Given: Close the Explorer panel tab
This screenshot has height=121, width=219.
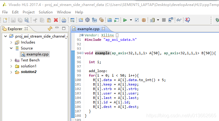Looking at the screenshot, I should coord(26,29).
